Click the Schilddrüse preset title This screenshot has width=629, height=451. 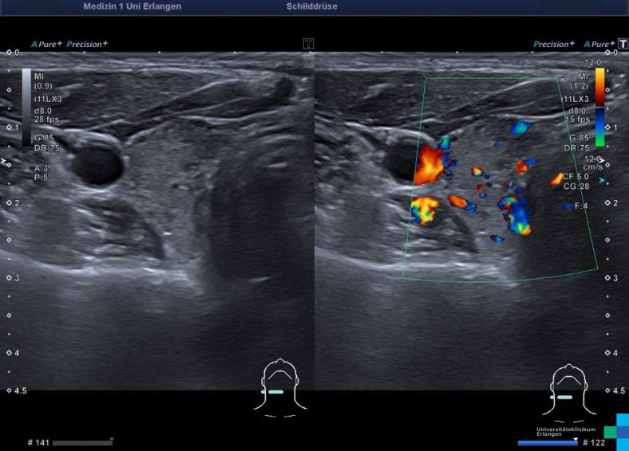[311, 6]
